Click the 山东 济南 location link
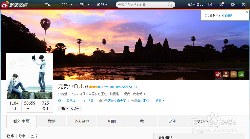 pos(87,101)
